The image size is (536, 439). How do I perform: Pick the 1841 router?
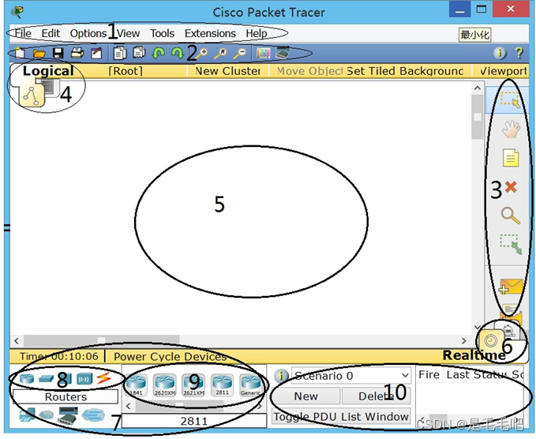coord(136,385)
